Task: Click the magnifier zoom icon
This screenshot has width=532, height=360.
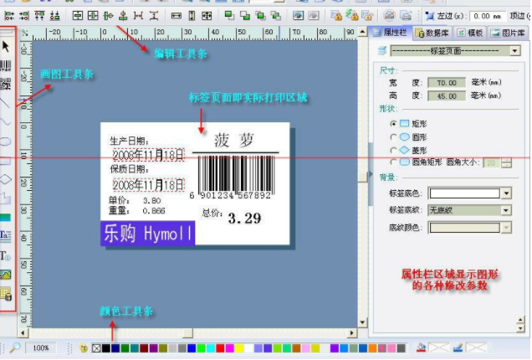Action: pos(16,347)
